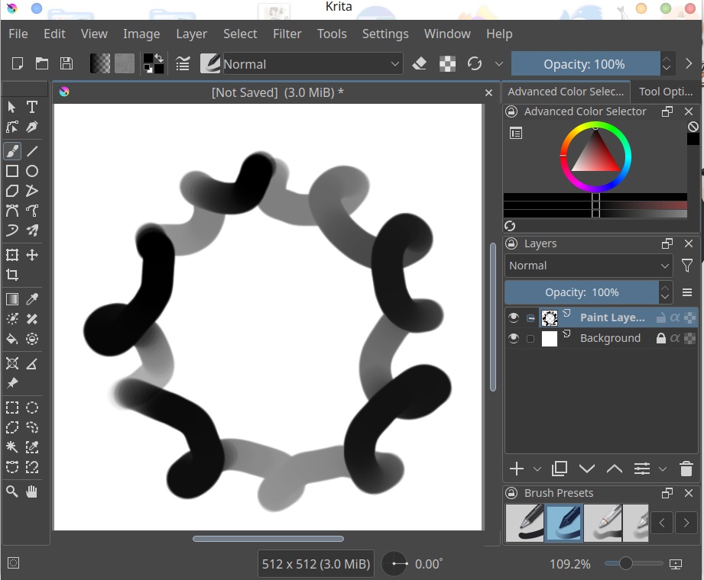
Task: Pick the Ellipse shape tool
Action: pos(32,171)
